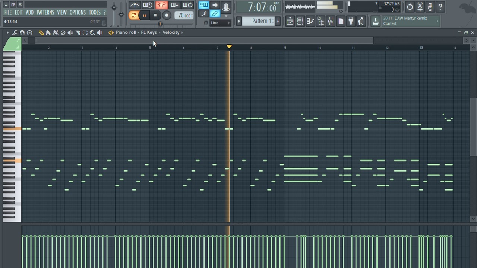Open the ADD menu
This screenshot has width=477, height=268.
[x=30, y=12]
